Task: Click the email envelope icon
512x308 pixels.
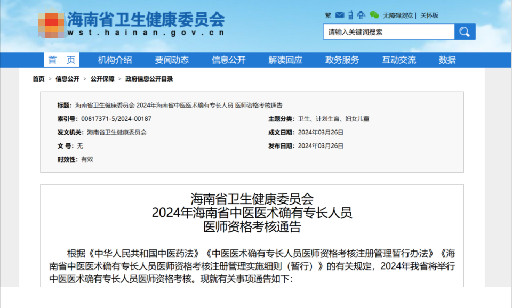Action: pyautogui.click(x=339, y=15)
